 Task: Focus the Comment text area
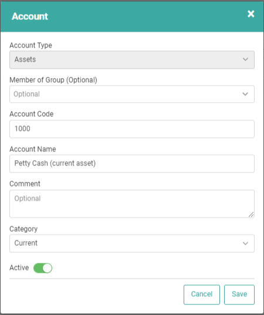132,204
